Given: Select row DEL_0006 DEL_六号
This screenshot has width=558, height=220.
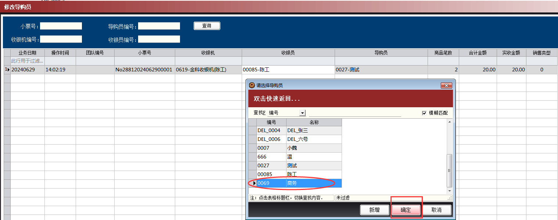Looking at the screenshot, I should click(x=295, y=139).
